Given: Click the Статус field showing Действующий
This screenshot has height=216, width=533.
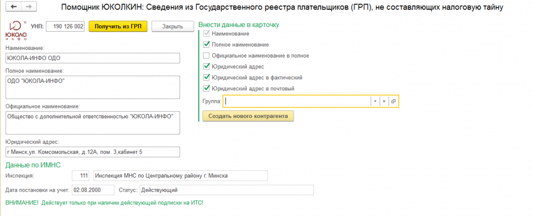Looking at the screenshot, I should pos(226,190).
